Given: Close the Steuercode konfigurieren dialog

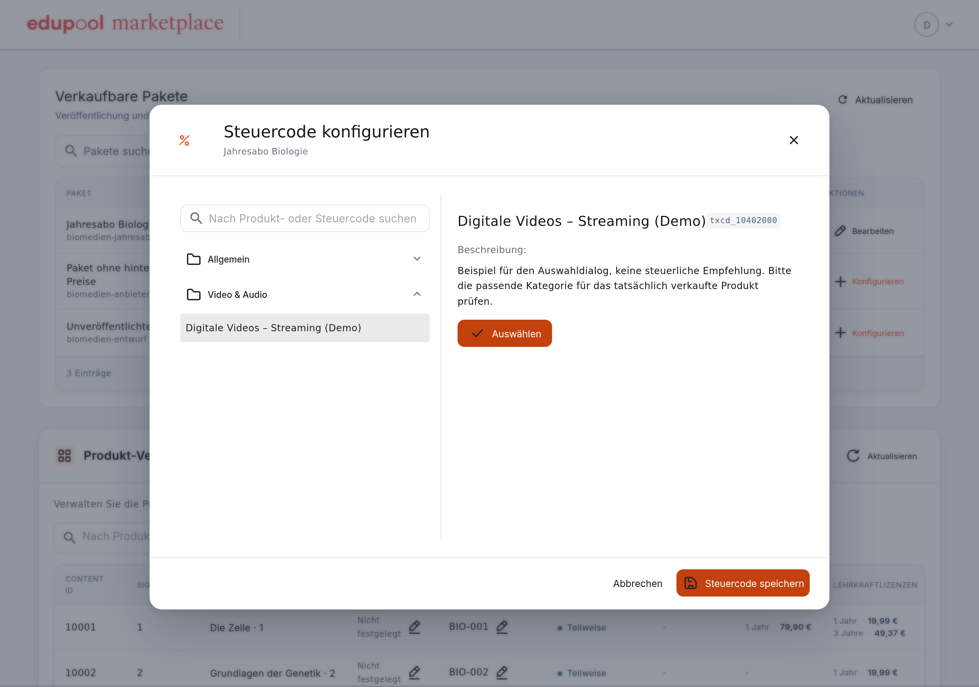Looking at the screenshot, I should pos(793,140).
